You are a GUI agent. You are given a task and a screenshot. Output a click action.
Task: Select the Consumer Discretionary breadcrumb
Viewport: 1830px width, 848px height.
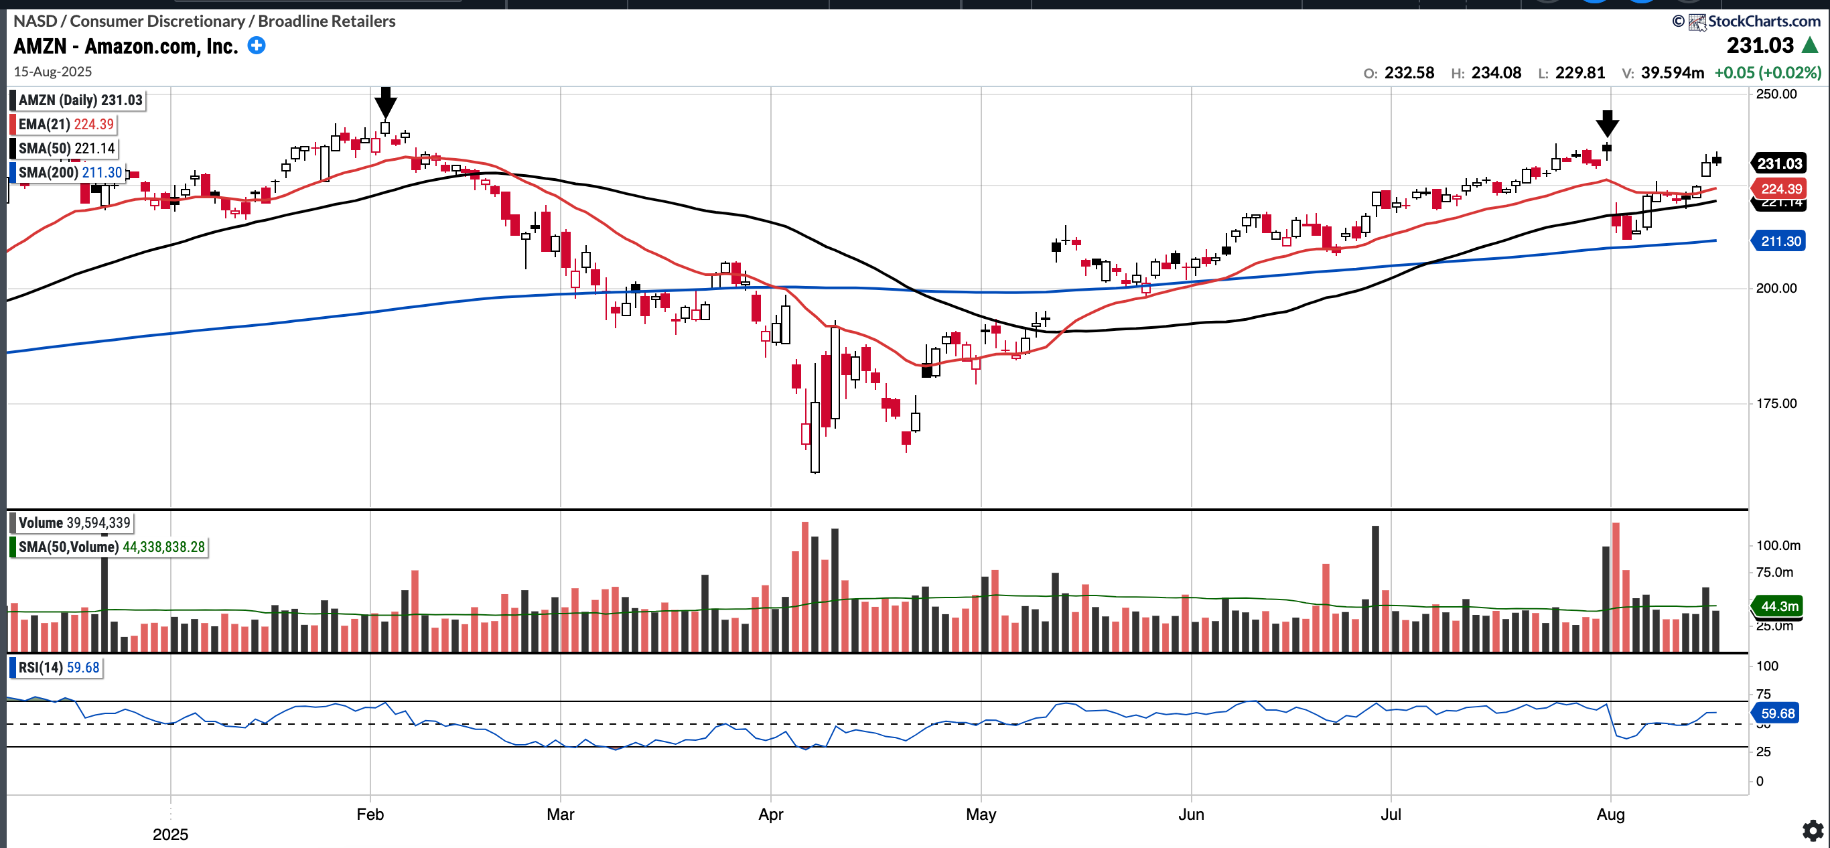157,21
